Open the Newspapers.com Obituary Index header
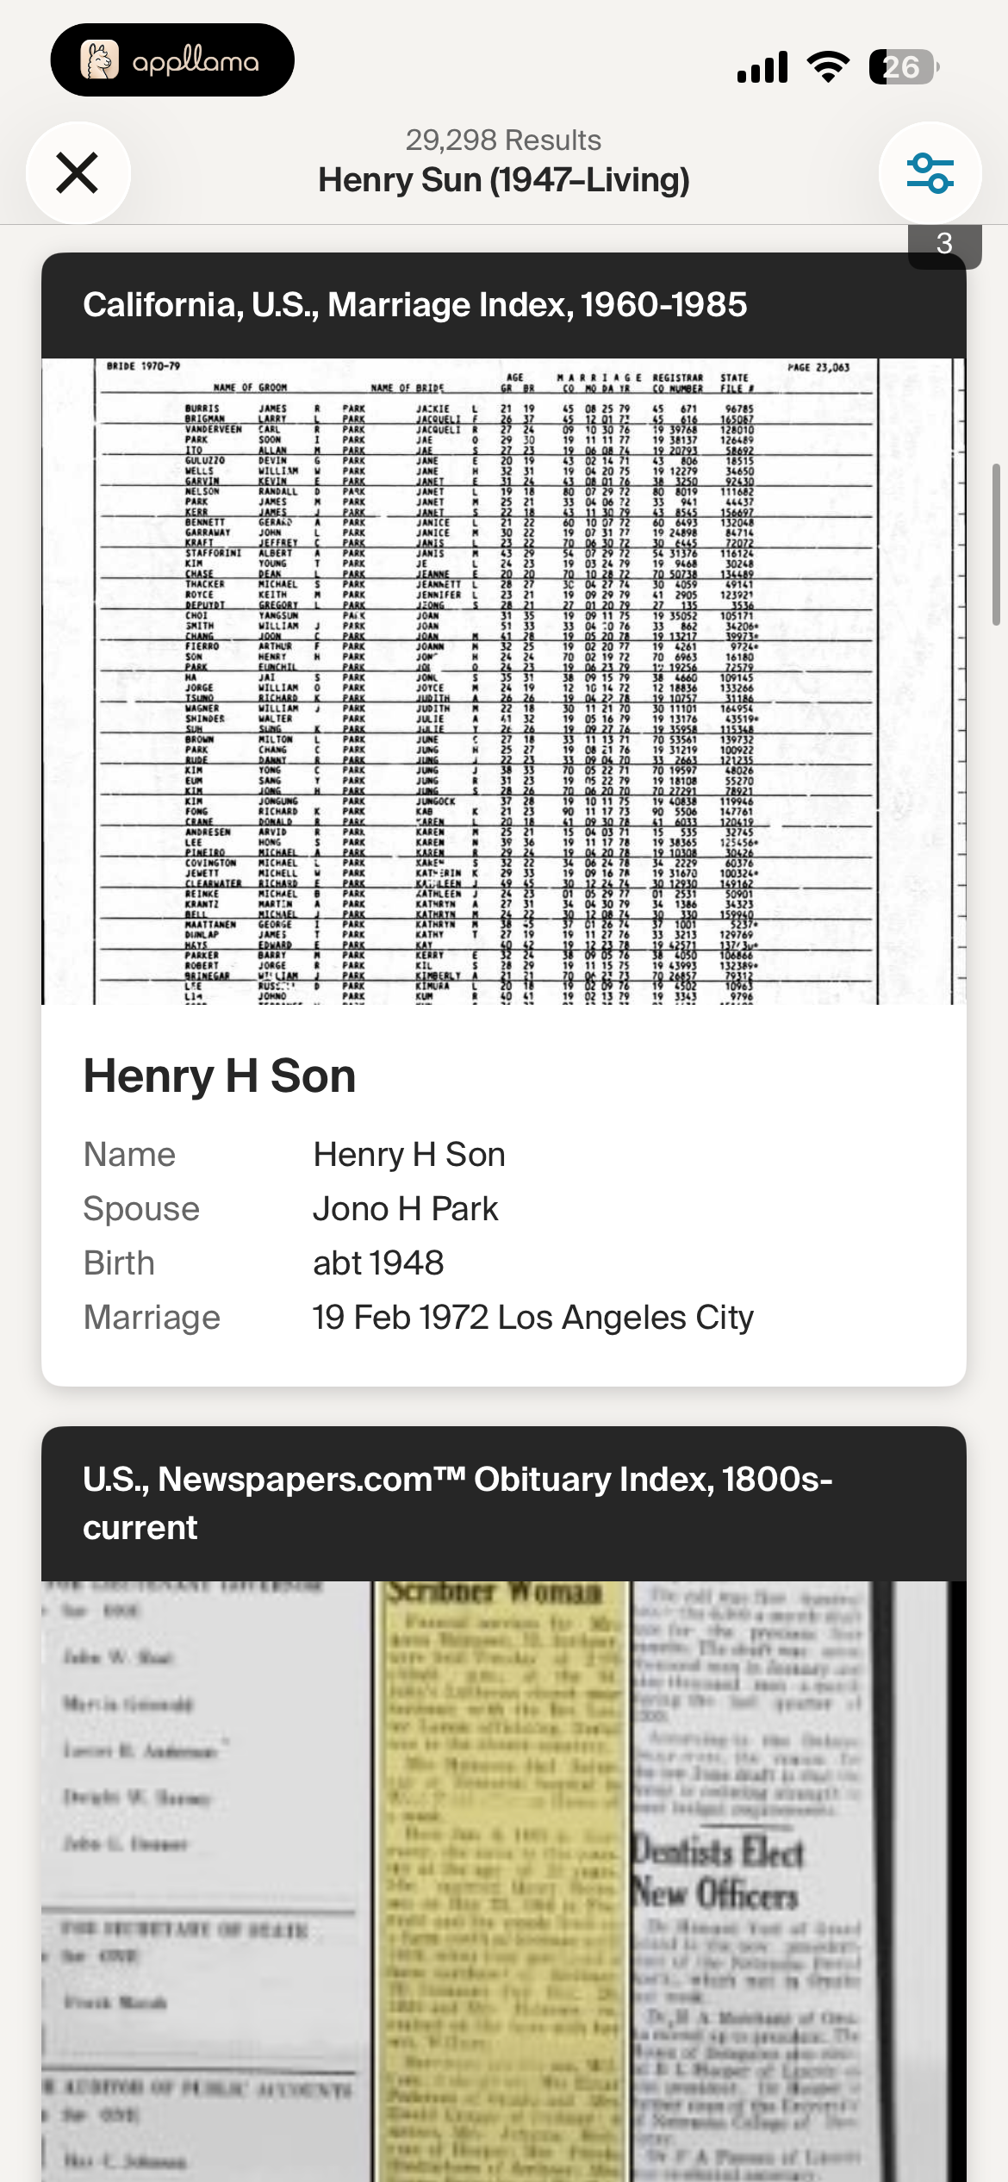Viewport: 1008px width, 2182px height. [x=504, y=1503]
